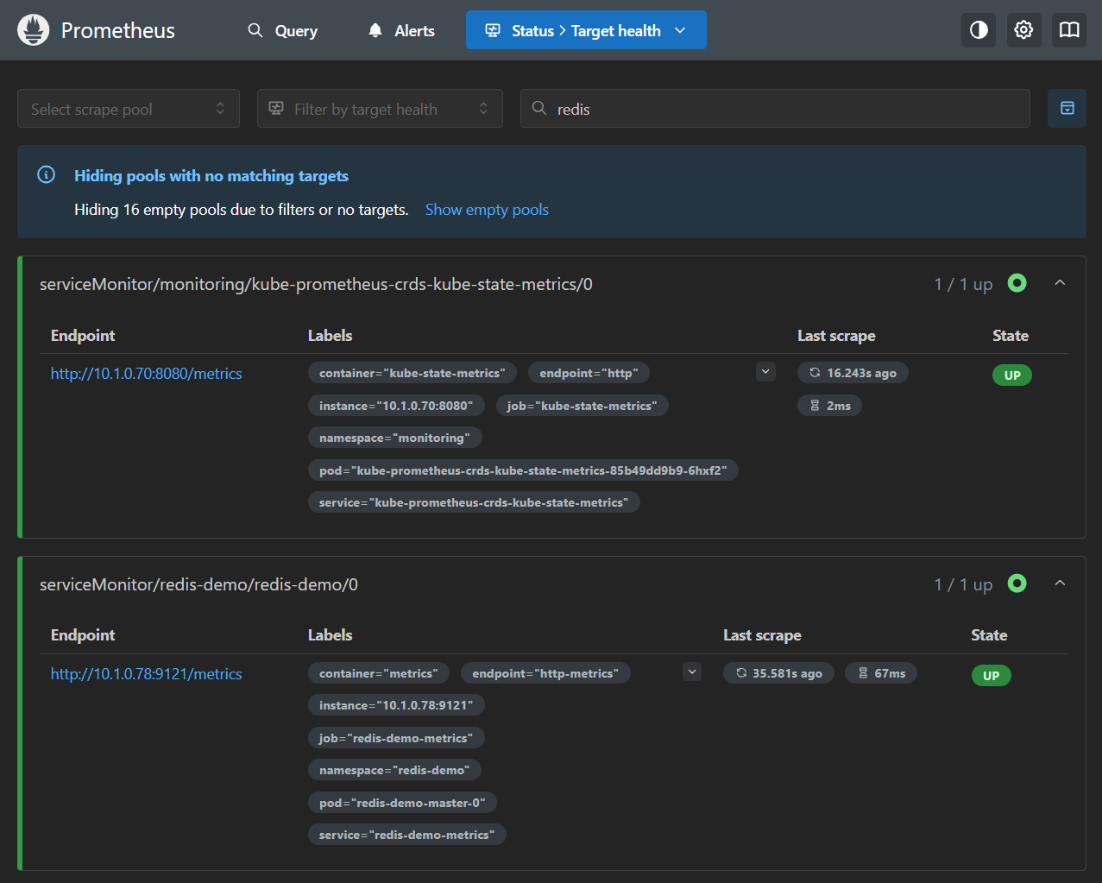Open the Status > Target health menu

click(x=586, y=30)
